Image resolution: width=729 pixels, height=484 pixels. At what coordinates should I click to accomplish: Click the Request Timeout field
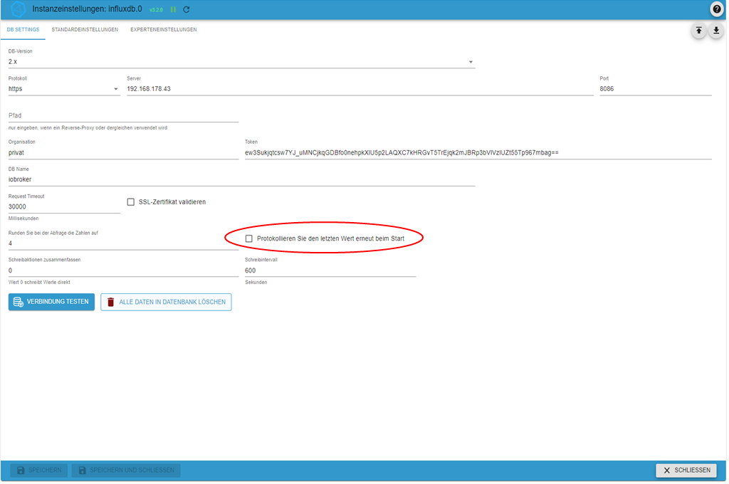[x=63, y=207]
